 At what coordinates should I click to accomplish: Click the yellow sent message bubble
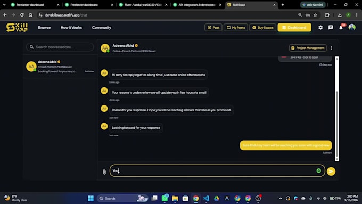pos(286,145)
